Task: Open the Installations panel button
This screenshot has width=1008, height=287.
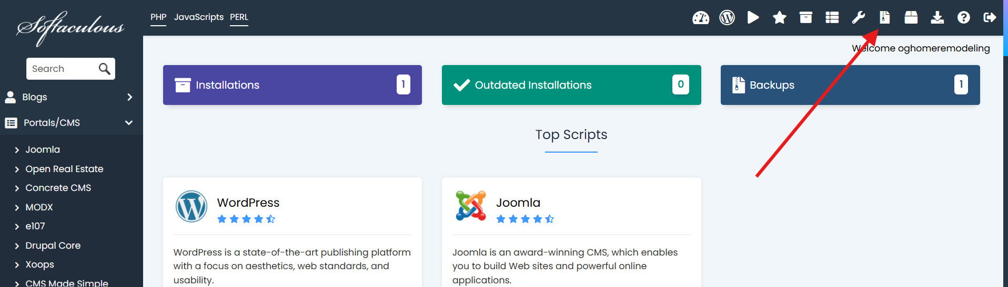Action: 292,85
